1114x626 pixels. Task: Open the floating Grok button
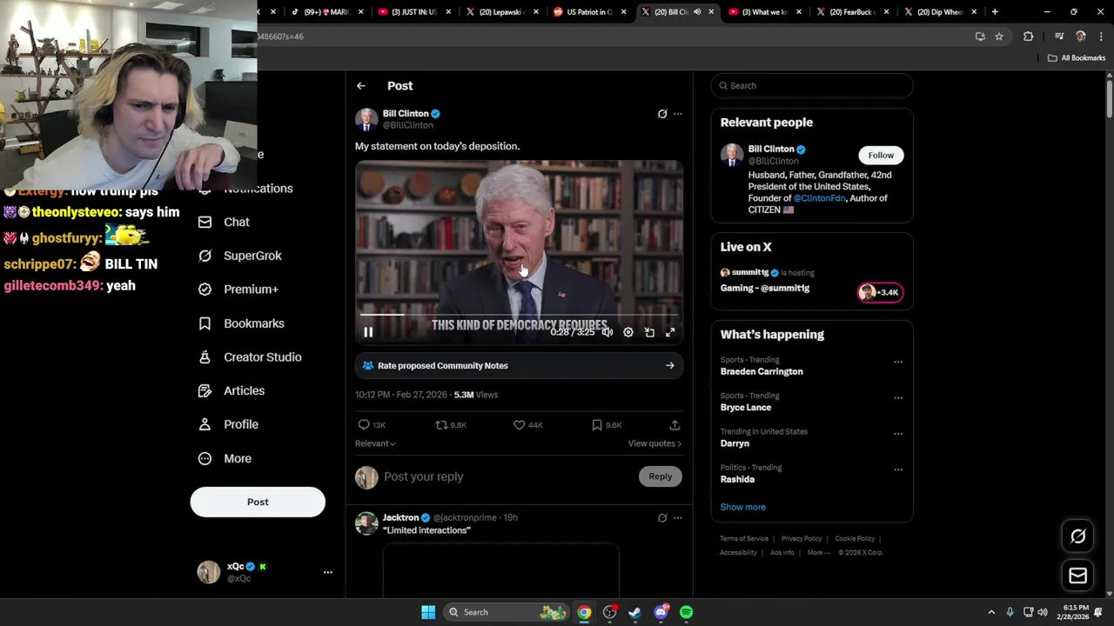pyautogui.click(x=1077, y=536)
